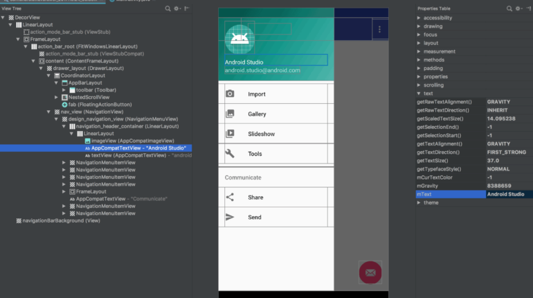The width and height of the screenshot is (533, 298).
Task: Collapse the text properties group
Action: [418, 93]
